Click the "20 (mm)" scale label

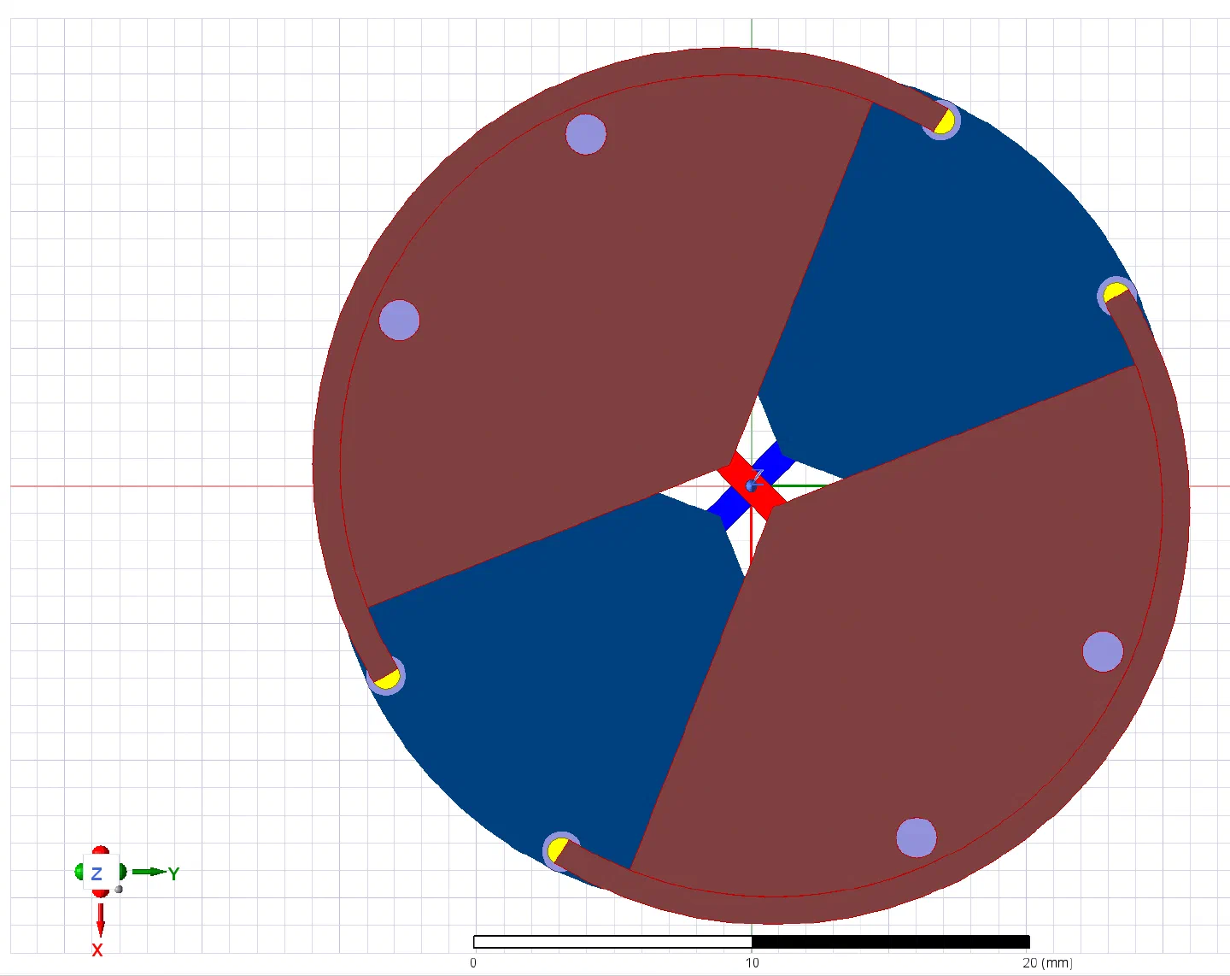pos(1047,963)
